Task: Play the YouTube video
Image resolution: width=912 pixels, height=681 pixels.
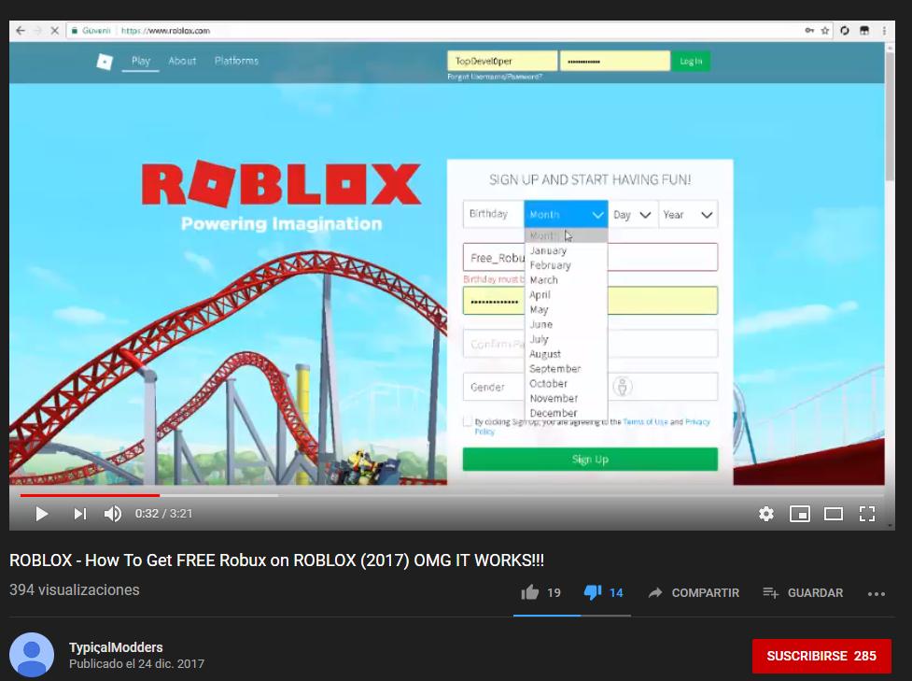Action: click(41, 514)
